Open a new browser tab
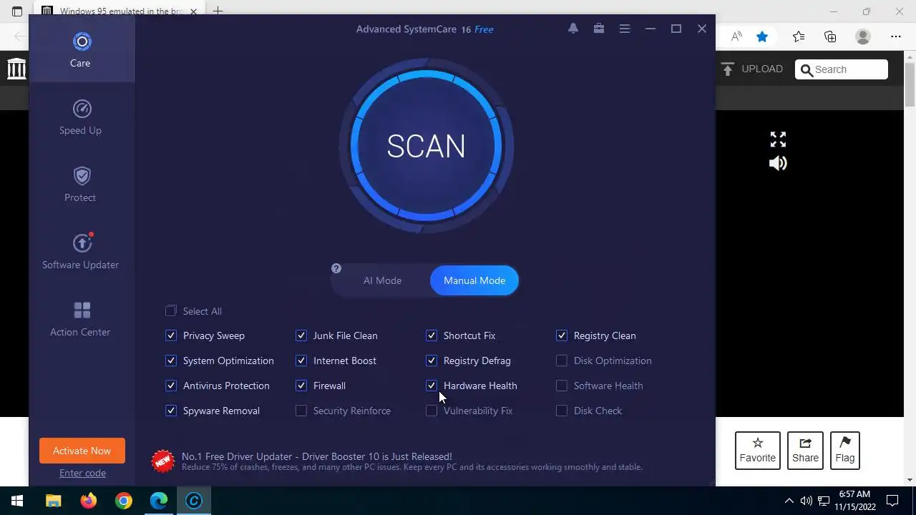The width and height of the screenshot is (916, 515). 218,11
